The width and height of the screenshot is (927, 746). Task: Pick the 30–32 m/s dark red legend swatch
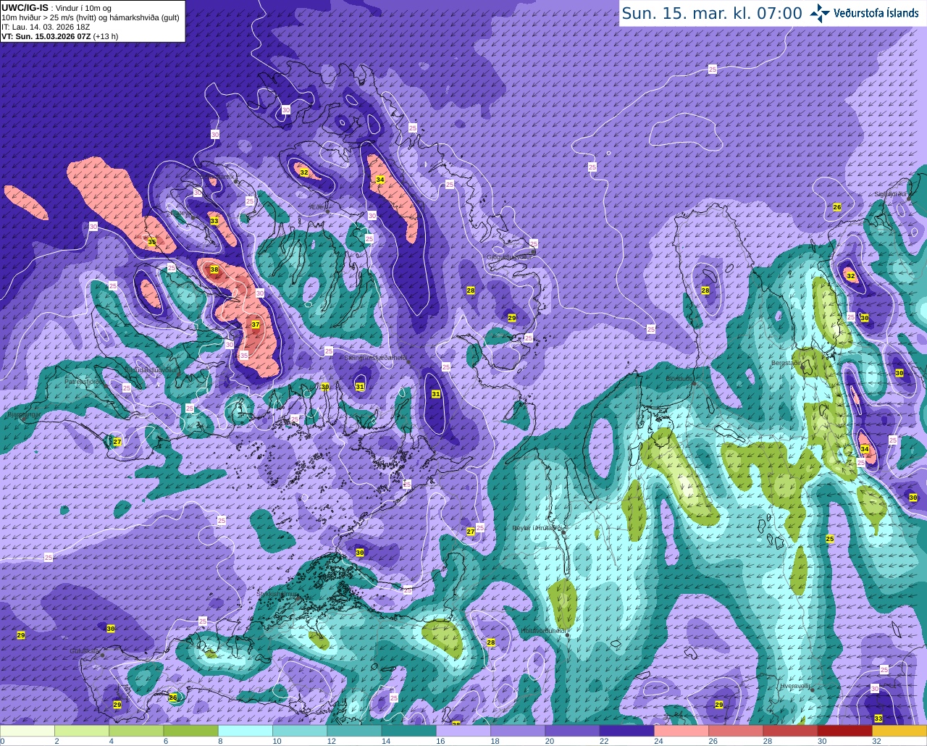point(844,731)
